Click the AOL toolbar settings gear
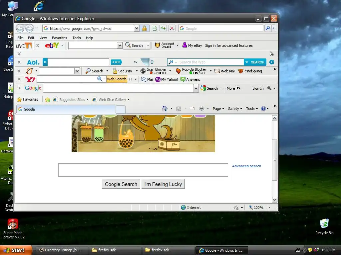 [272, 62]
